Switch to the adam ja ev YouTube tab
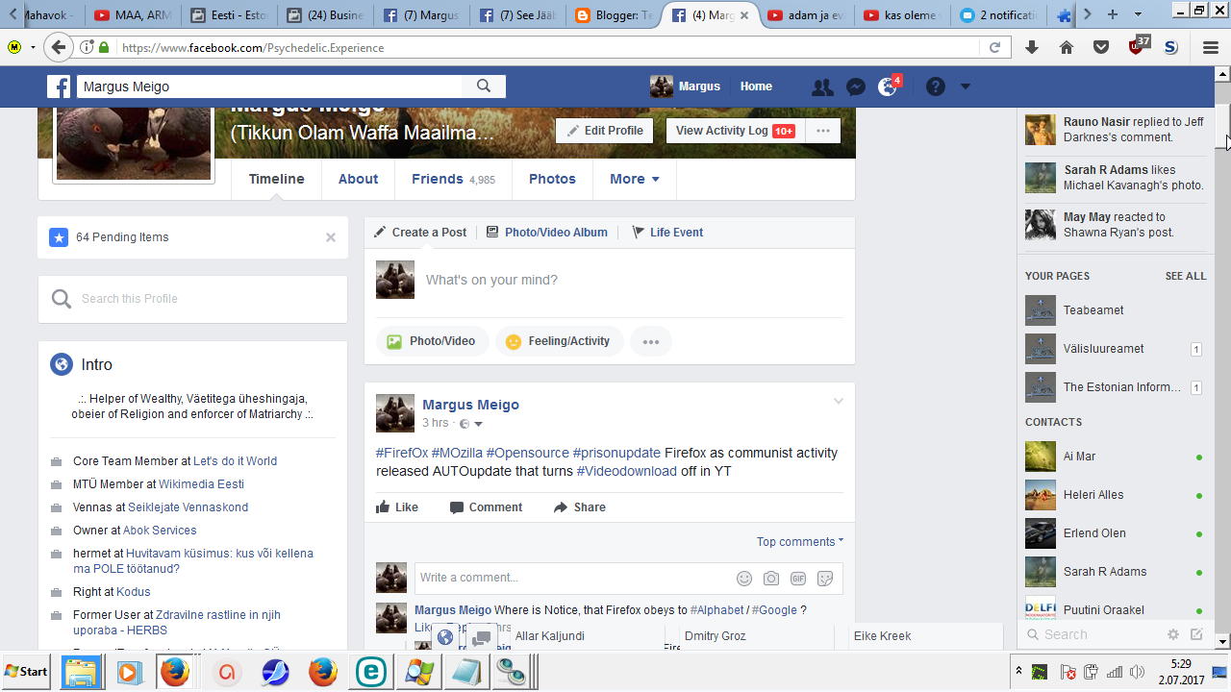This screenshot has height=692, width=1231. coord(806,15)
